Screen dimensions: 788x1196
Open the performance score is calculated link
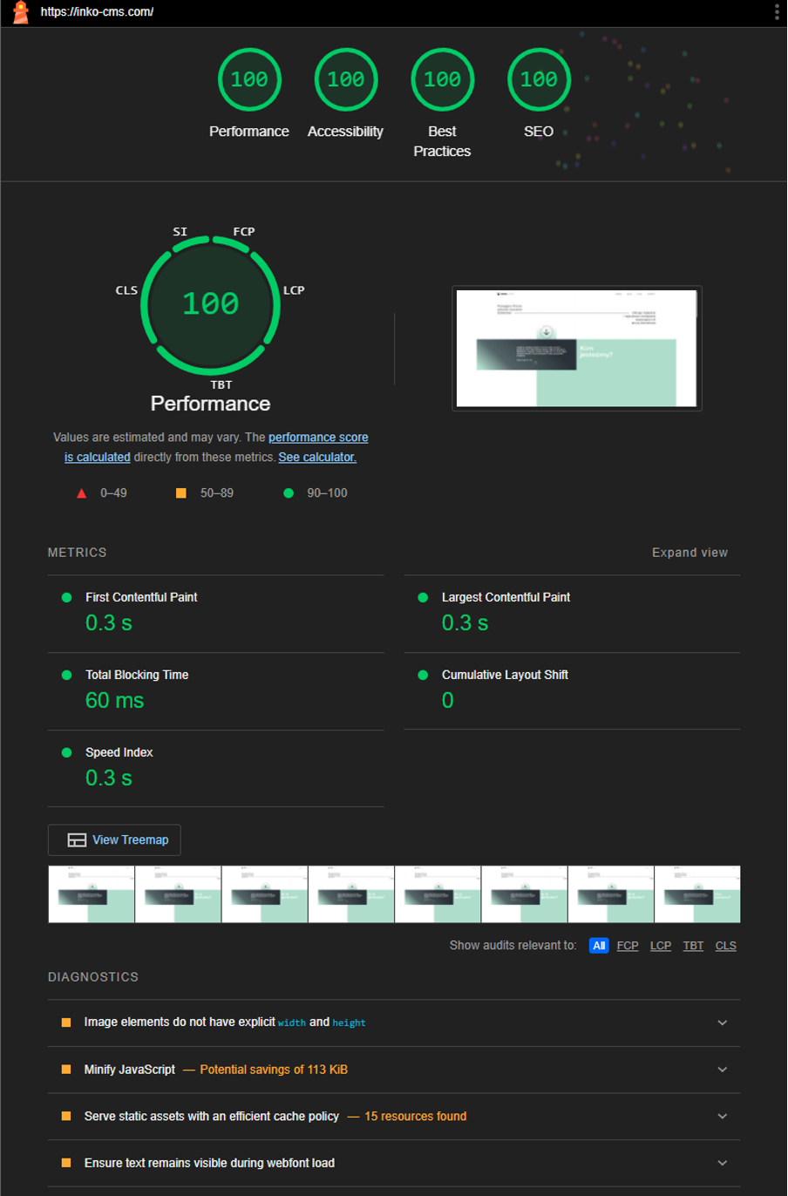(x=318, y=438)
